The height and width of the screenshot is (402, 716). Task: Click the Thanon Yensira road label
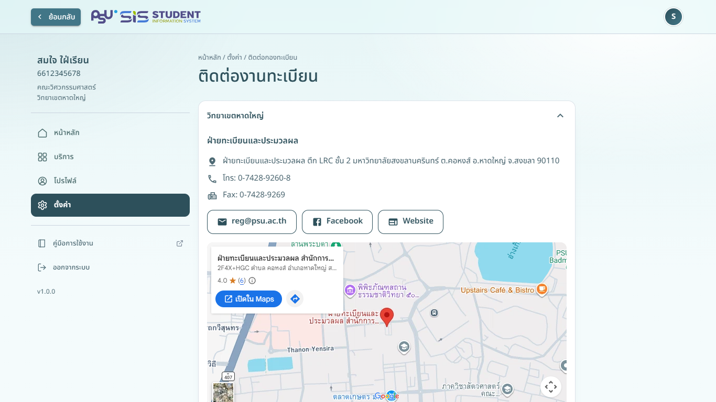pos(310,349)
